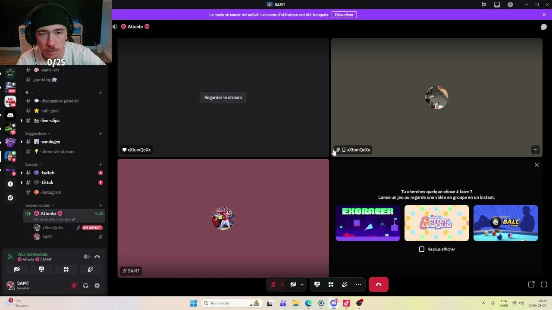The image size is (552, 310).
Task: Toggle camera in the voice panel
Action: (17, 269)
